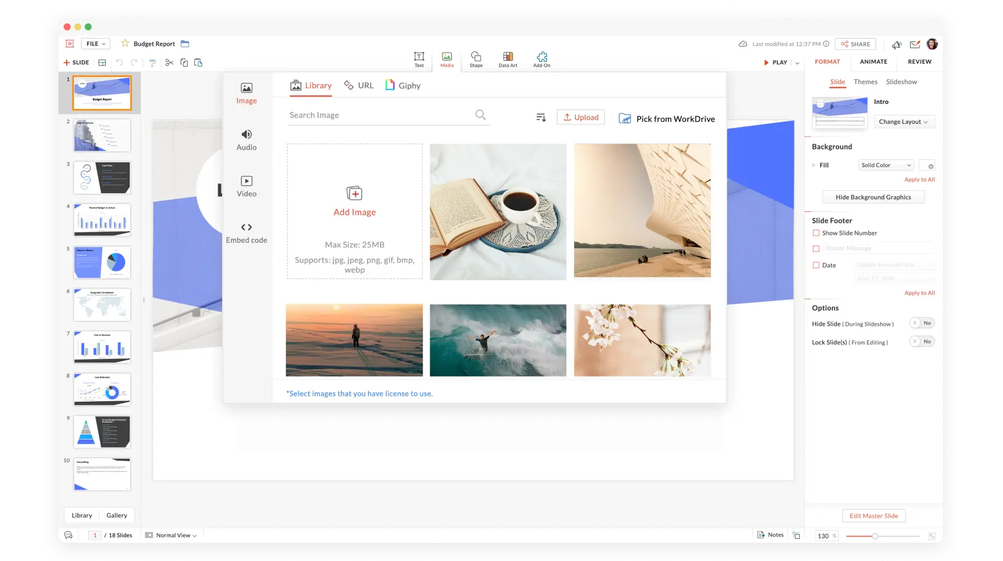Click Apply to All under Slide Footer
Screen dimensions: 1003x561
(x=919, y=293)
